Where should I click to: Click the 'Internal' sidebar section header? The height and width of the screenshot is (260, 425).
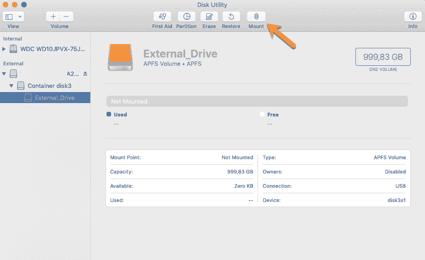pos(12,39)
